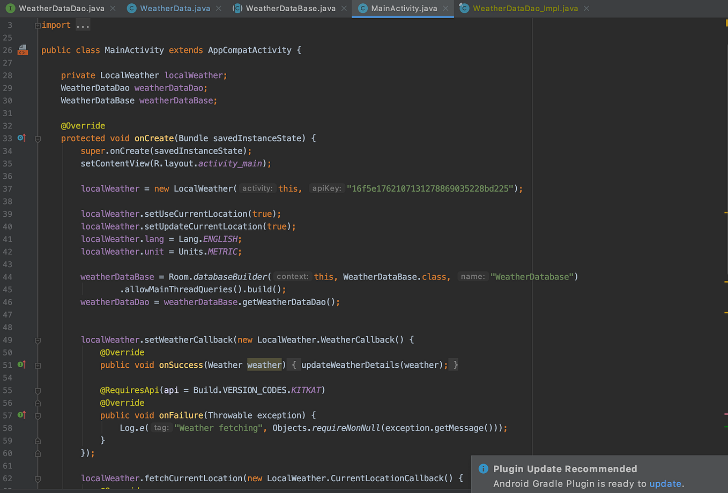Click the implementing-method gutter icon next to onSuccess

coord(21,365)
